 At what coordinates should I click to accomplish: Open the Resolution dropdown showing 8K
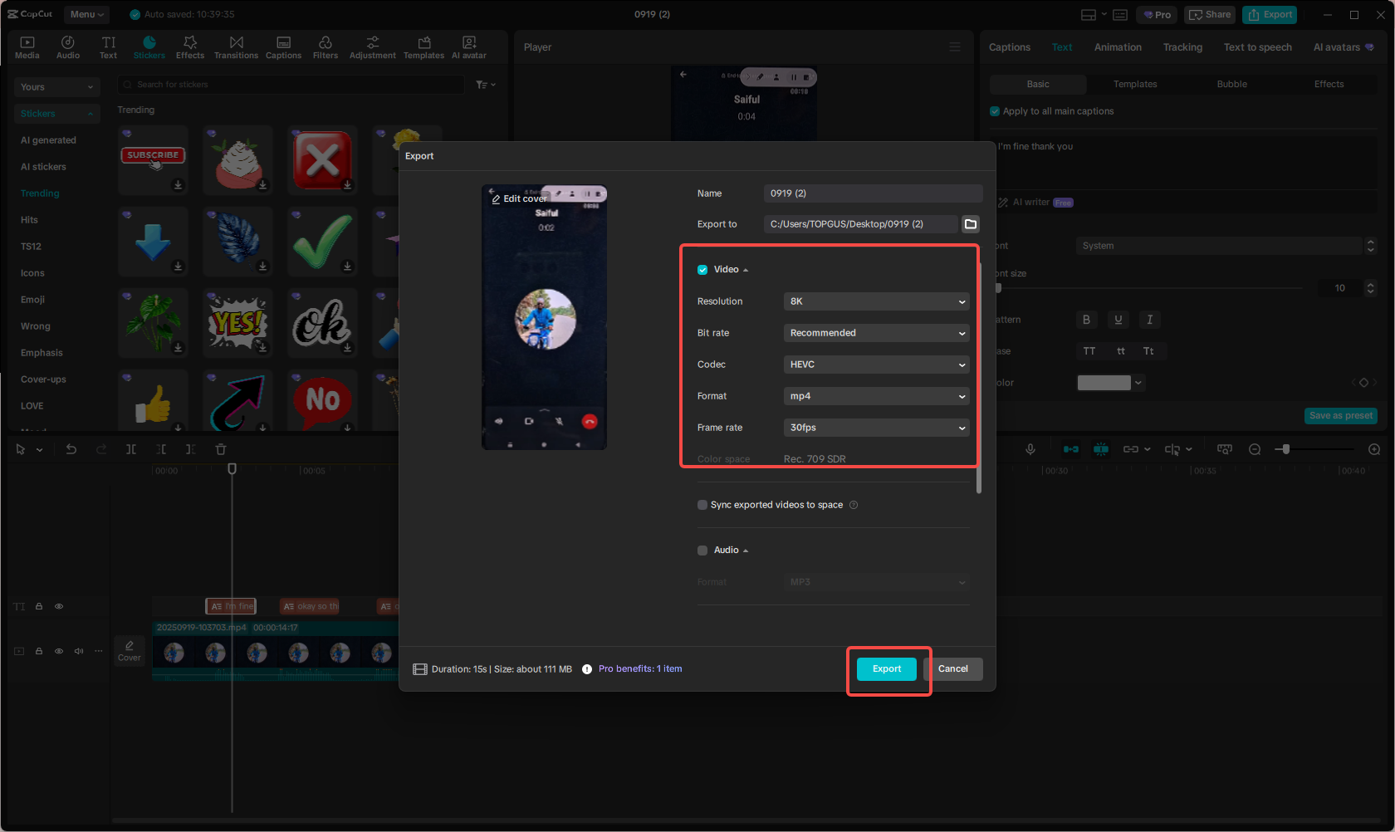(x=876, y=301)
